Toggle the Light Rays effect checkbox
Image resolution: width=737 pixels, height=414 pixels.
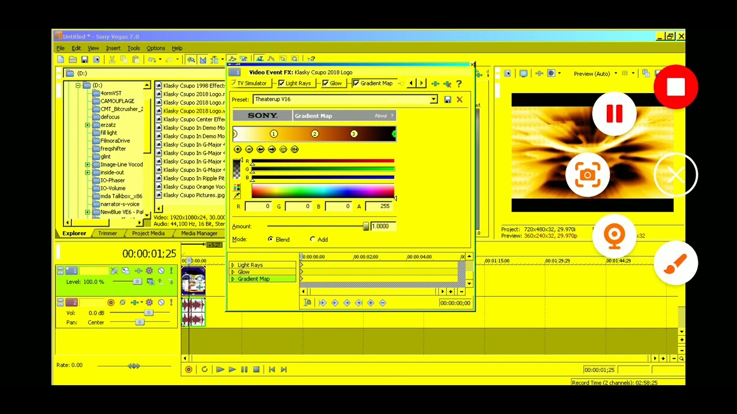(281, 84)
